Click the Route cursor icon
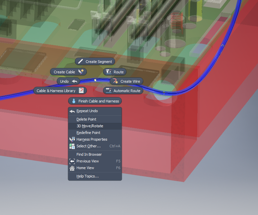Image resolution: width=258 pixels, height=215 pixels. pos(109,72)
